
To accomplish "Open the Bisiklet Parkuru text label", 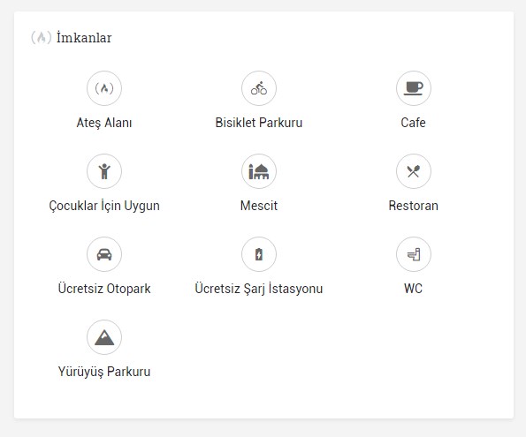I will pos(259,123).
